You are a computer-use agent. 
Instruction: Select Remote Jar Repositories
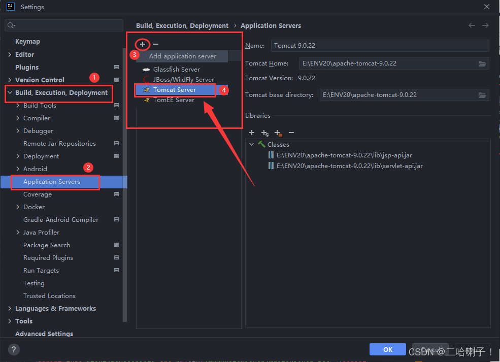59,144
